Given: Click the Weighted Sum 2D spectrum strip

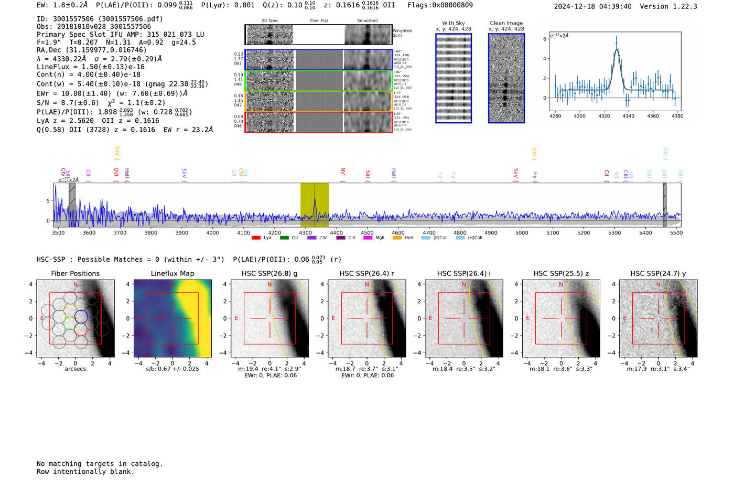Looking at the screenshot, I should tap(318, 35).
